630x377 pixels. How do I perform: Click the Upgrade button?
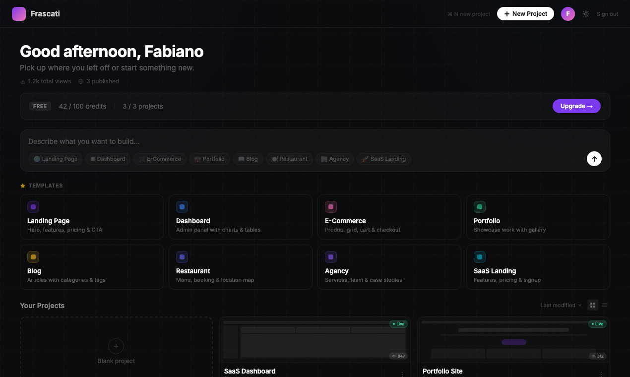[576, 106]
